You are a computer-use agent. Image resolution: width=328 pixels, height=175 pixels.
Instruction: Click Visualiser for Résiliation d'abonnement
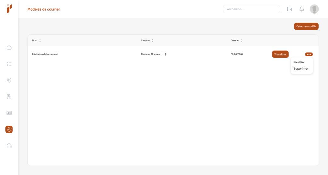click(280, 54)
